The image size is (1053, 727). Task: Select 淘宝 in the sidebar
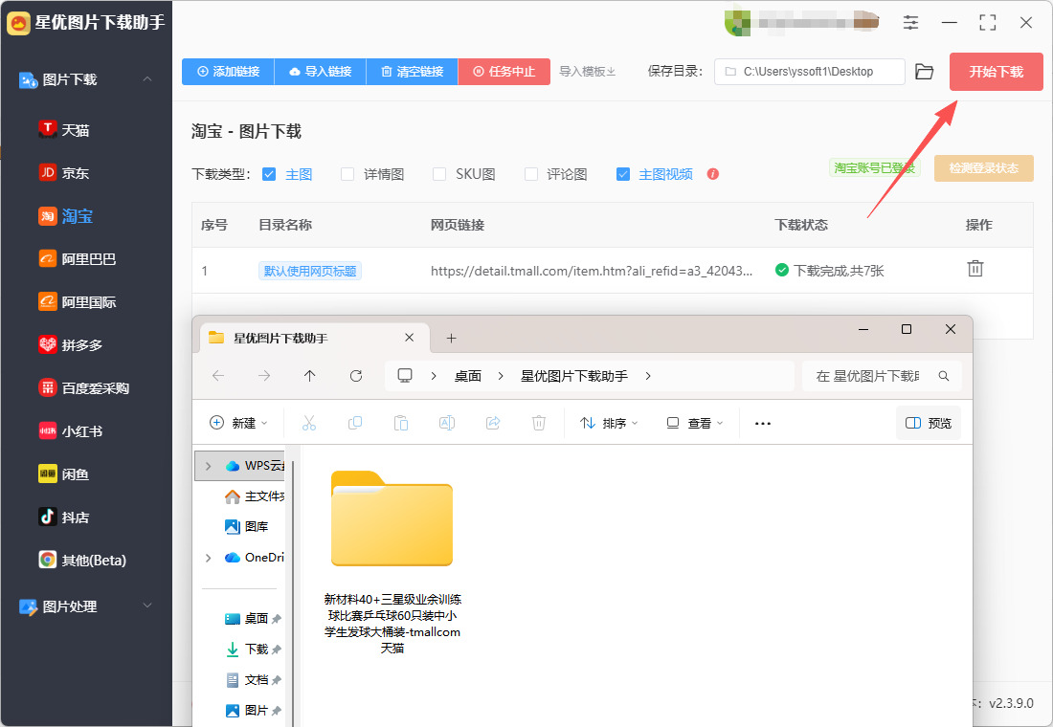[x=66, y=215]
